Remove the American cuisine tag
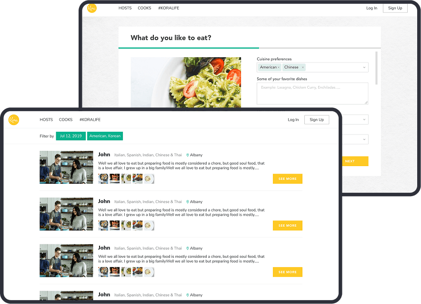This screenshot has height=304, width=421. point(279,67)
